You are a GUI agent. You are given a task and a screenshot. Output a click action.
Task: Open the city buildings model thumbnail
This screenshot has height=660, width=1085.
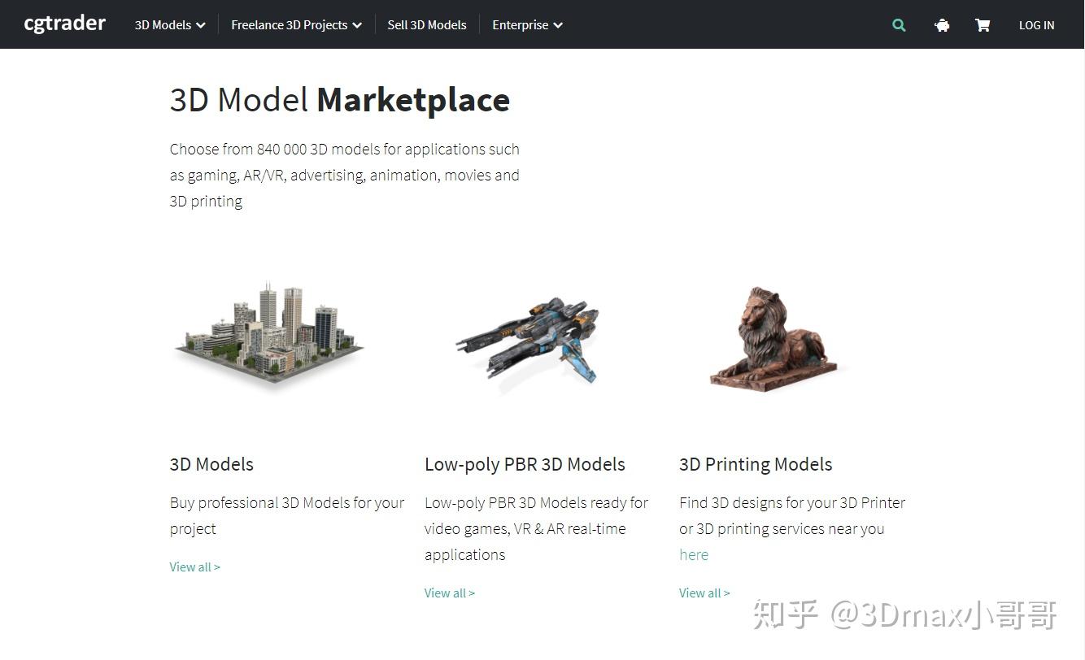pyautogui.click(x=268, y=340)
